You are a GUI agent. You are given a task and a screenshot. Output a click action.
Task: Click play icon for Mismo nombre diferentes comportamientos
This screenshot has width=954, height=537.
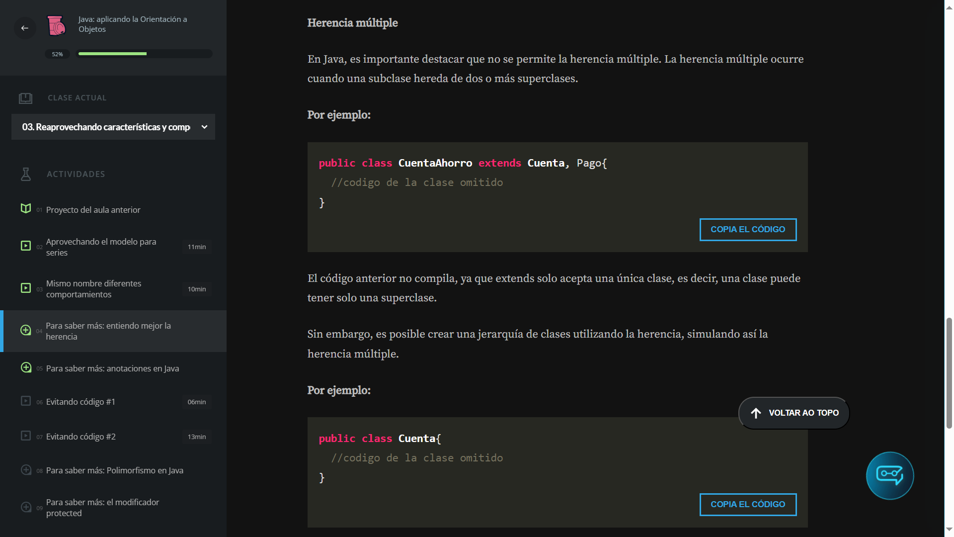coord(26,288)
